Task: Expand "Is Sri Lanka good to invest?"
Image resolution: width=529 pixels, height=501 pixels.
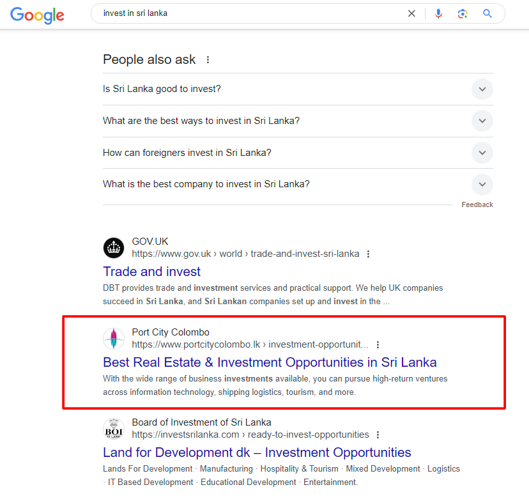Action: point(482,89)
